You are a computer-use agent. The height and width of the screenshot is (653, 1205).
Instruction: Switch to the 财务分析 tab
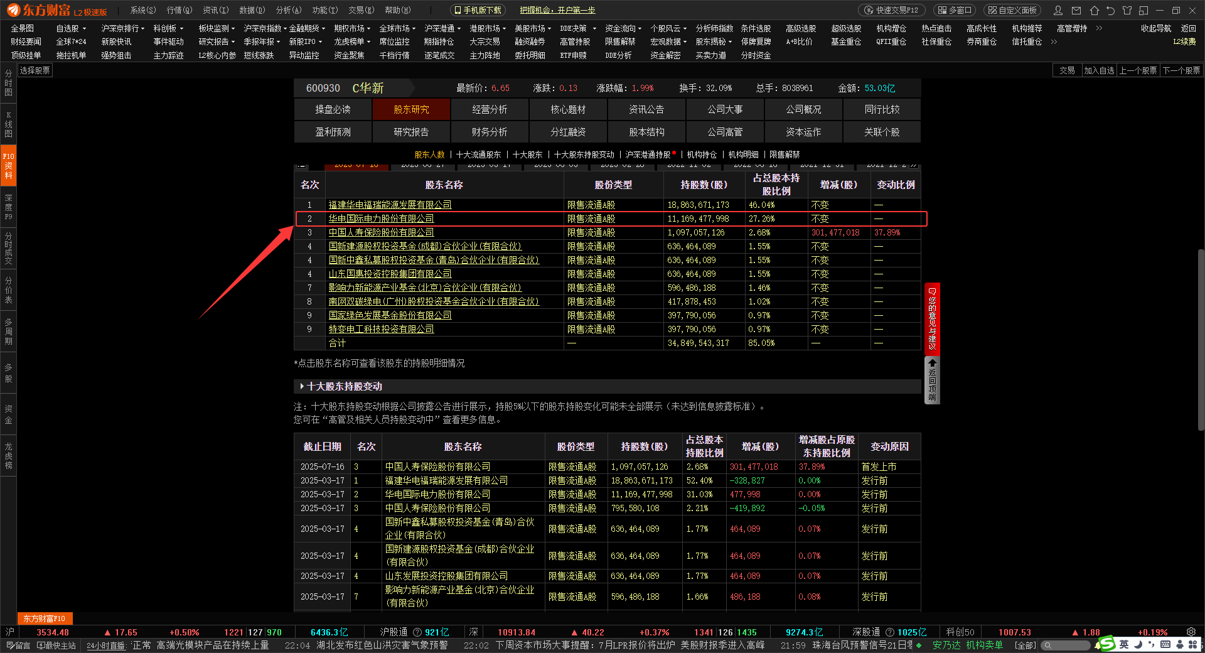(x=490, y=132)
